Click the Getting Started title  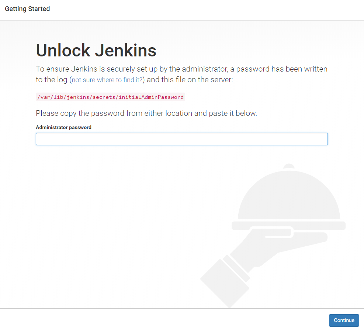click(27, 9)
